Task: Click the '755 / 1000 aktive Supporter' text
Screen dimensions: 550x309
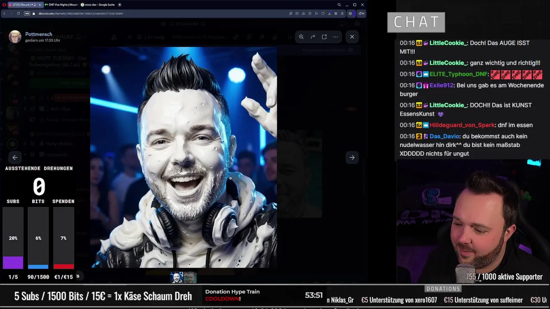Action: point(504,277)
